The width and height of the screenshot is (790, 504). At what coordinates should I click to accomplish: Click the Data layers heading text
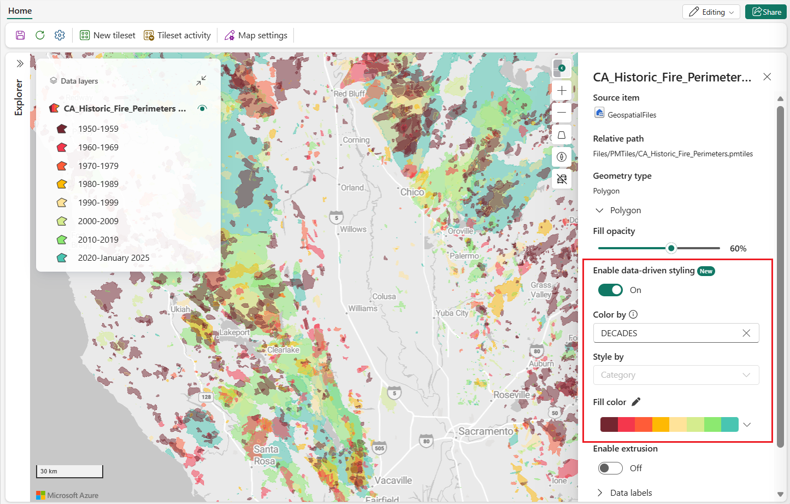click(79, 81)
